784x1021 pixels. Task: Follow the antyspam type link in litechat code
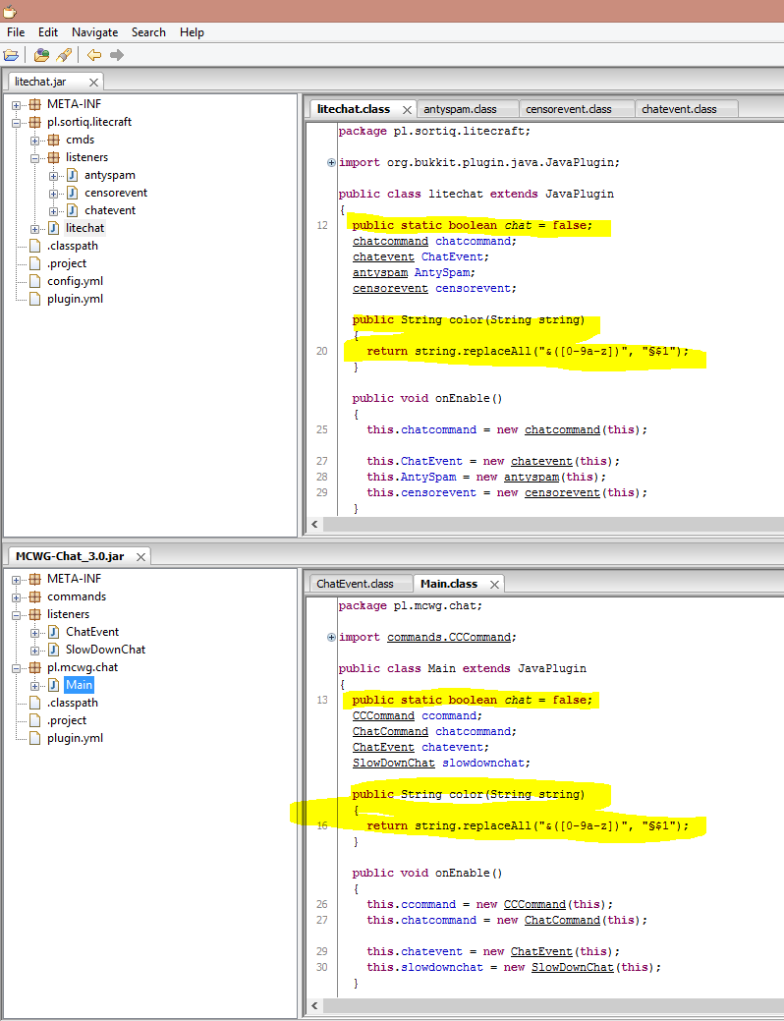pyautogui.click(x=380, y=273)
